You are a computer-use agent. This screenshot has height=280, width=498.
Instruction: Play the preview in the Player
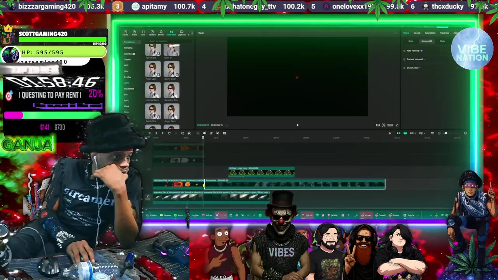298,125
